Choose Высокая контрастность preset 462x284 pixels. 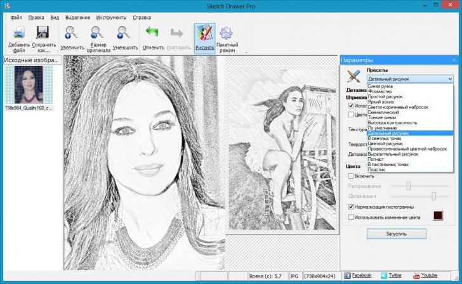[x=410, y=123]
